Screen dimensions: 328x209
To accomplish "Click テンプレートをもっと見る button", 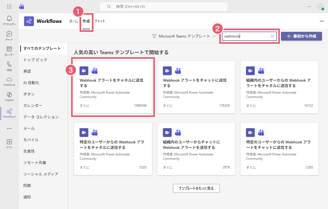I will point(196,188).
